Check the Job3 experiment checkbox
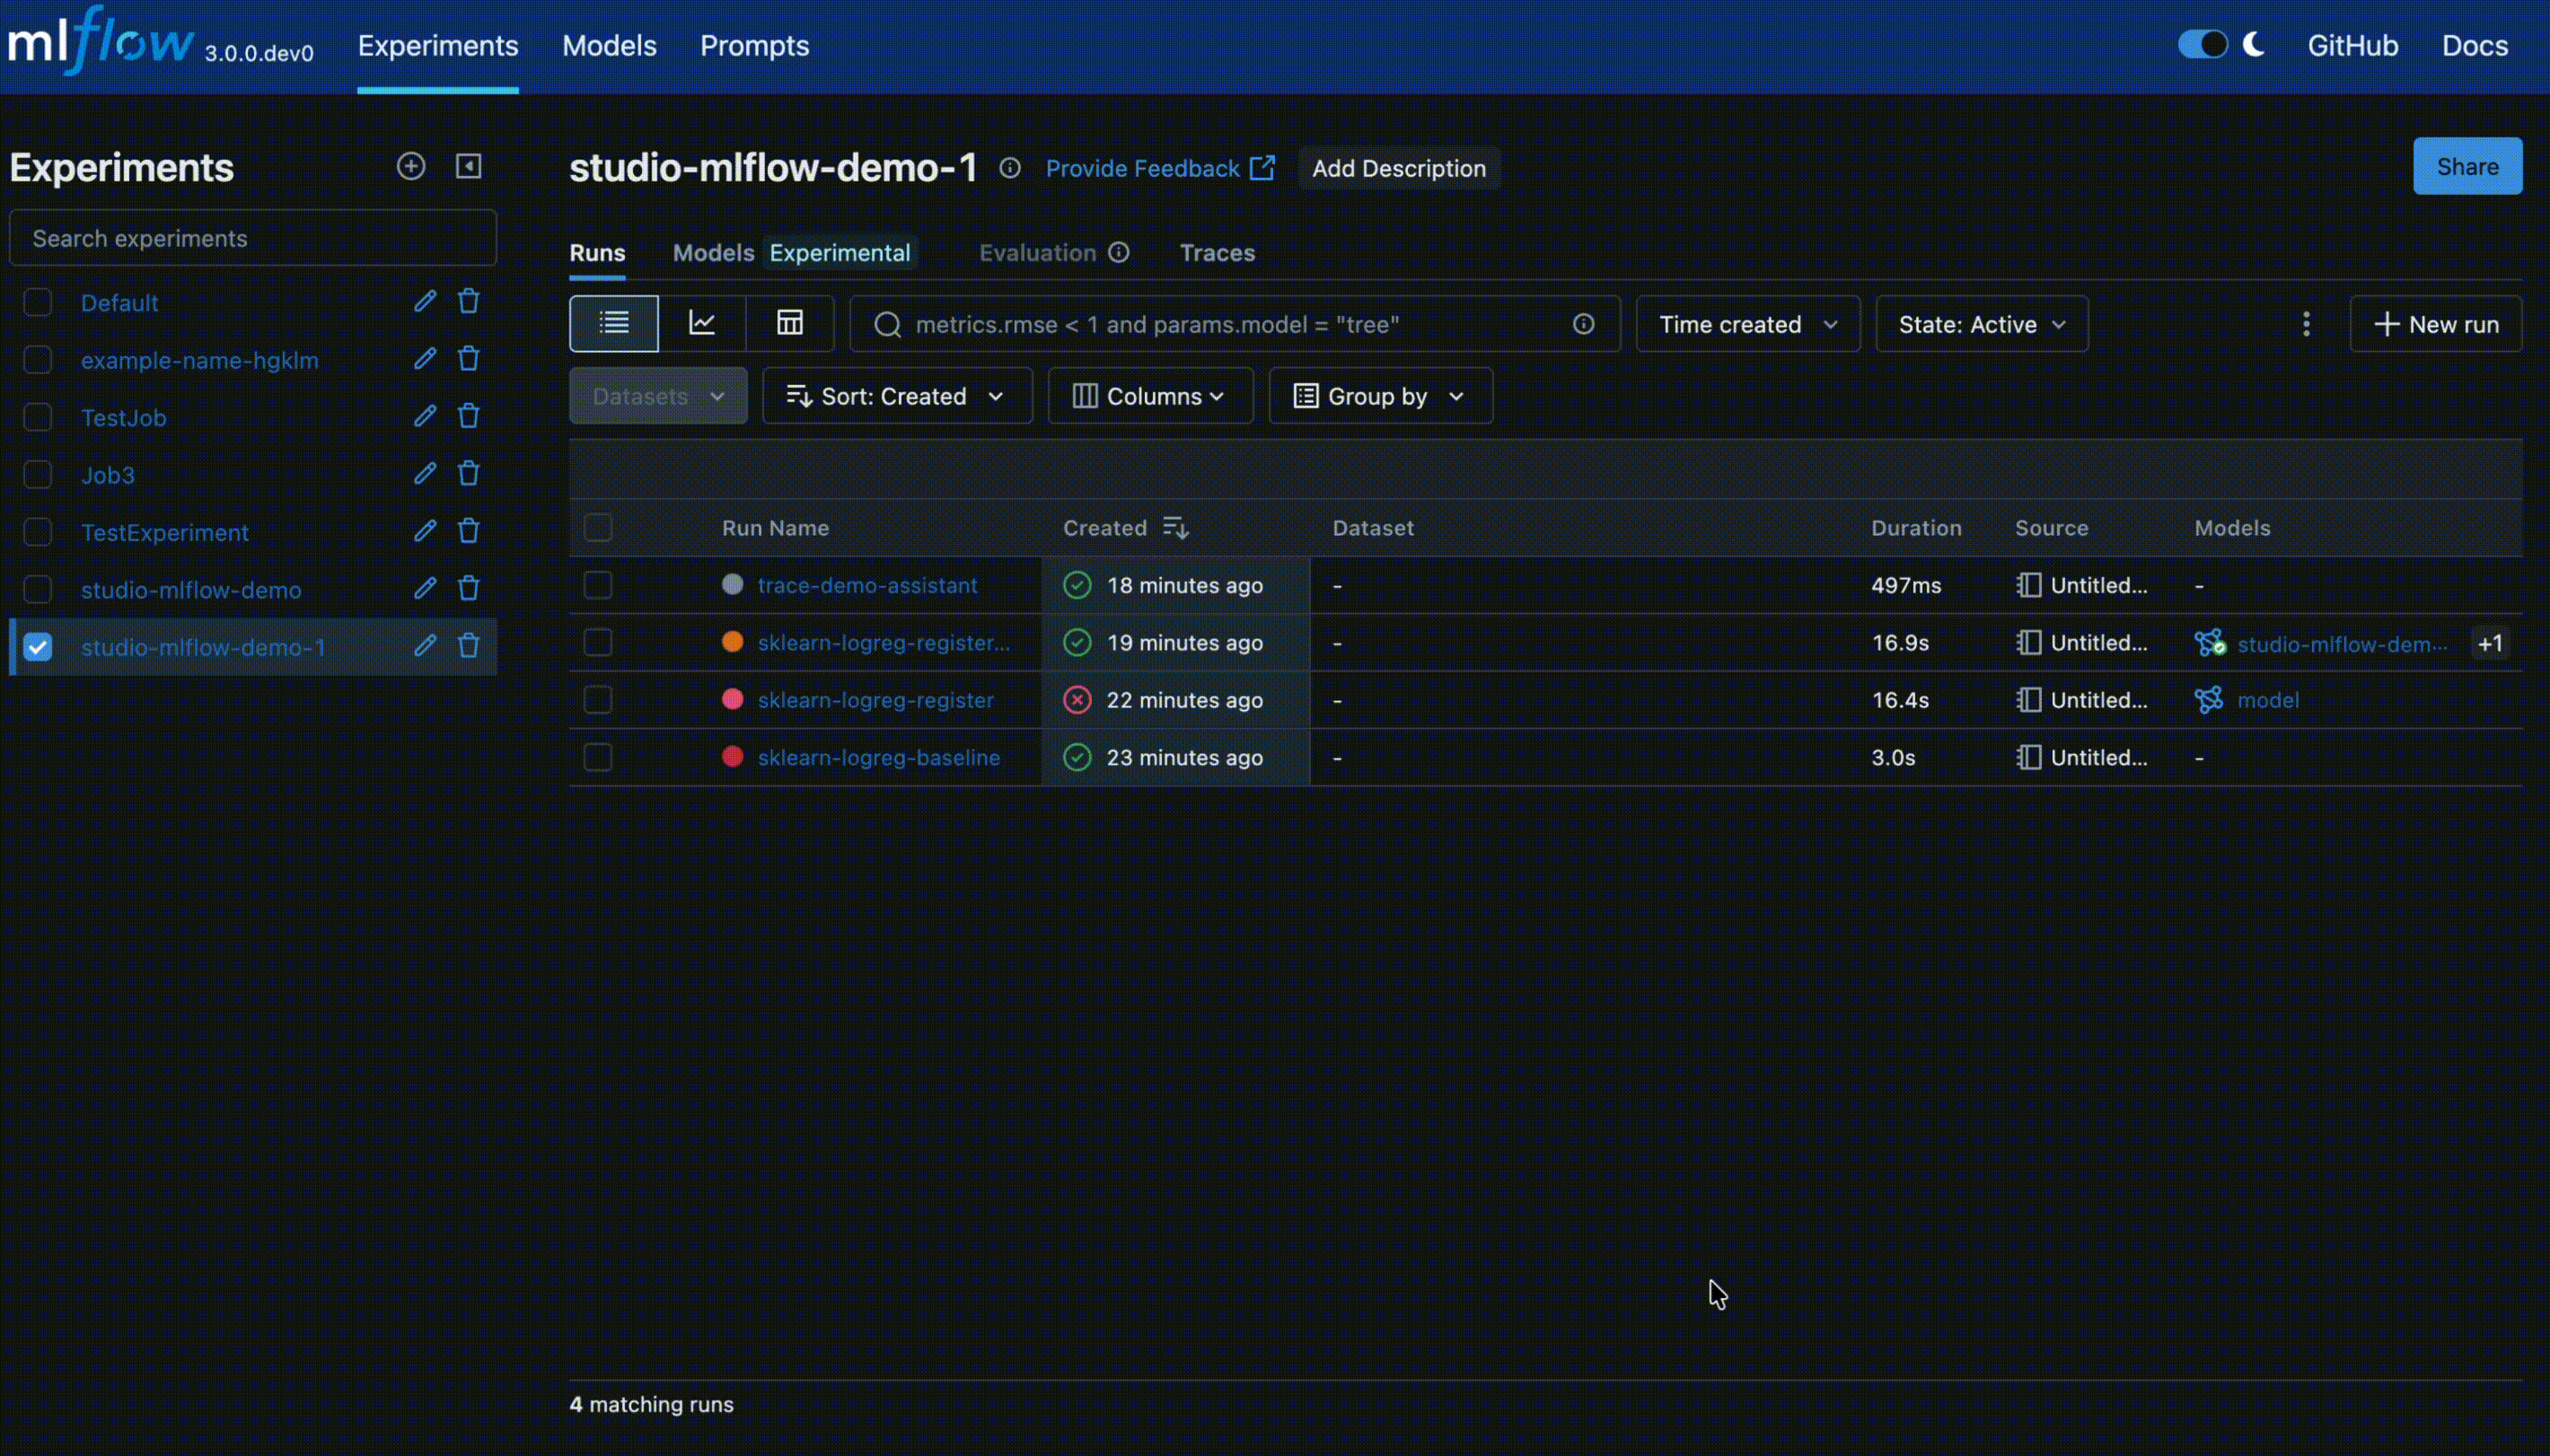Screen dimensions: 2550x1456 click(37, 474)
